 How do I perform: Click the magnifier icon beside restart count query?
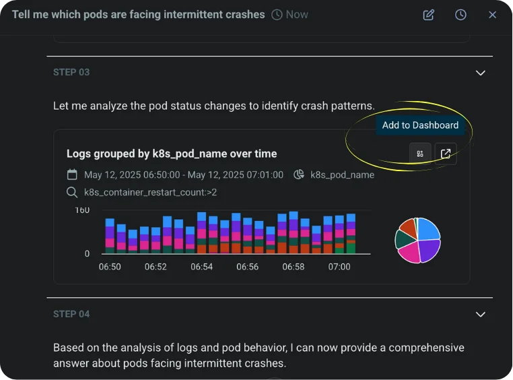(72, 192)
